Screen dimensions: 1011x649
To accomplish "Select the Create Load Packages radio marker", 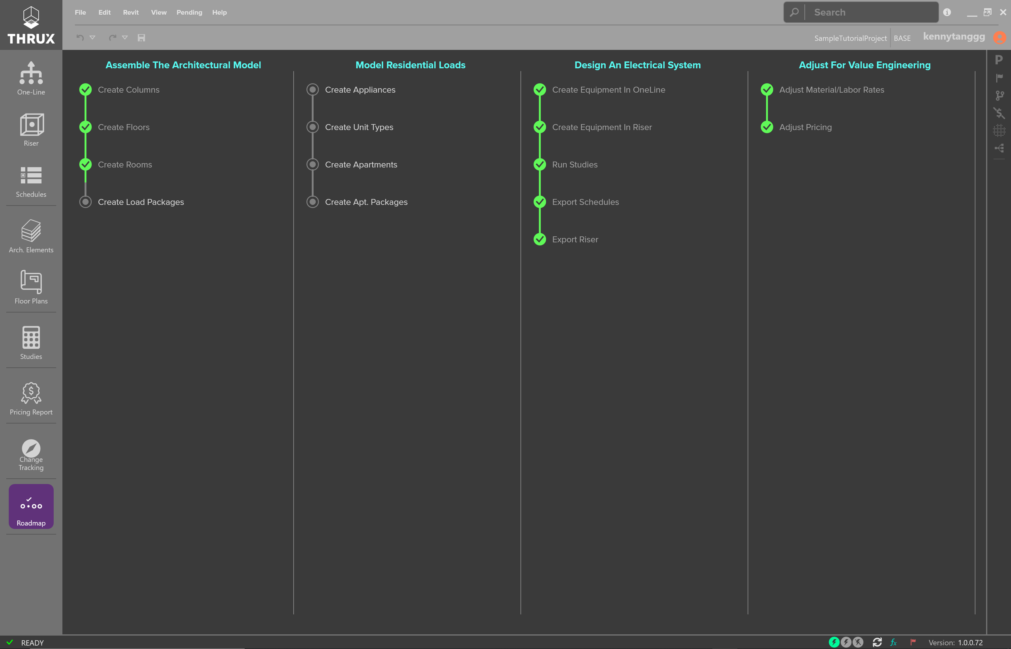I will [x=85, y=202].
